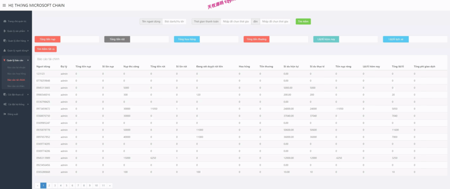
Task: Click the blue Lãi/lỗ lịch sử label
Action: click(396, 40)
